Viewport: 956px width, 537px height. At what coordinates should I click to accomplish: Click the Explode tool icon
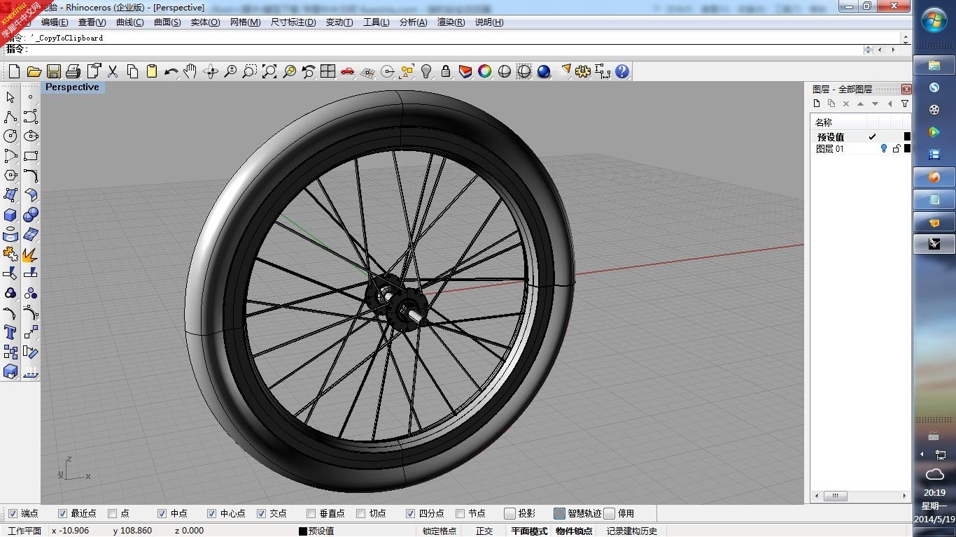31,254
